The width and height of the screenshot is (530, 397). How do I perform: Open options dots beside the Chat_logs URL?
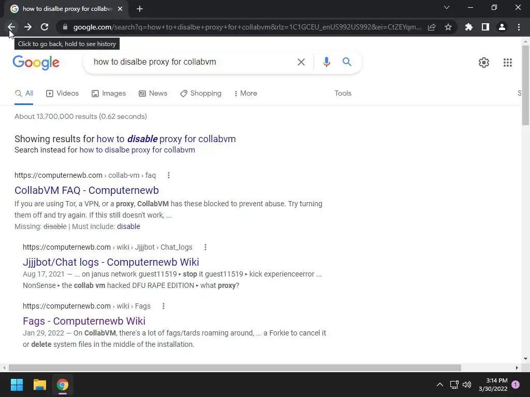pyautogui.click(x=205, y=247)
